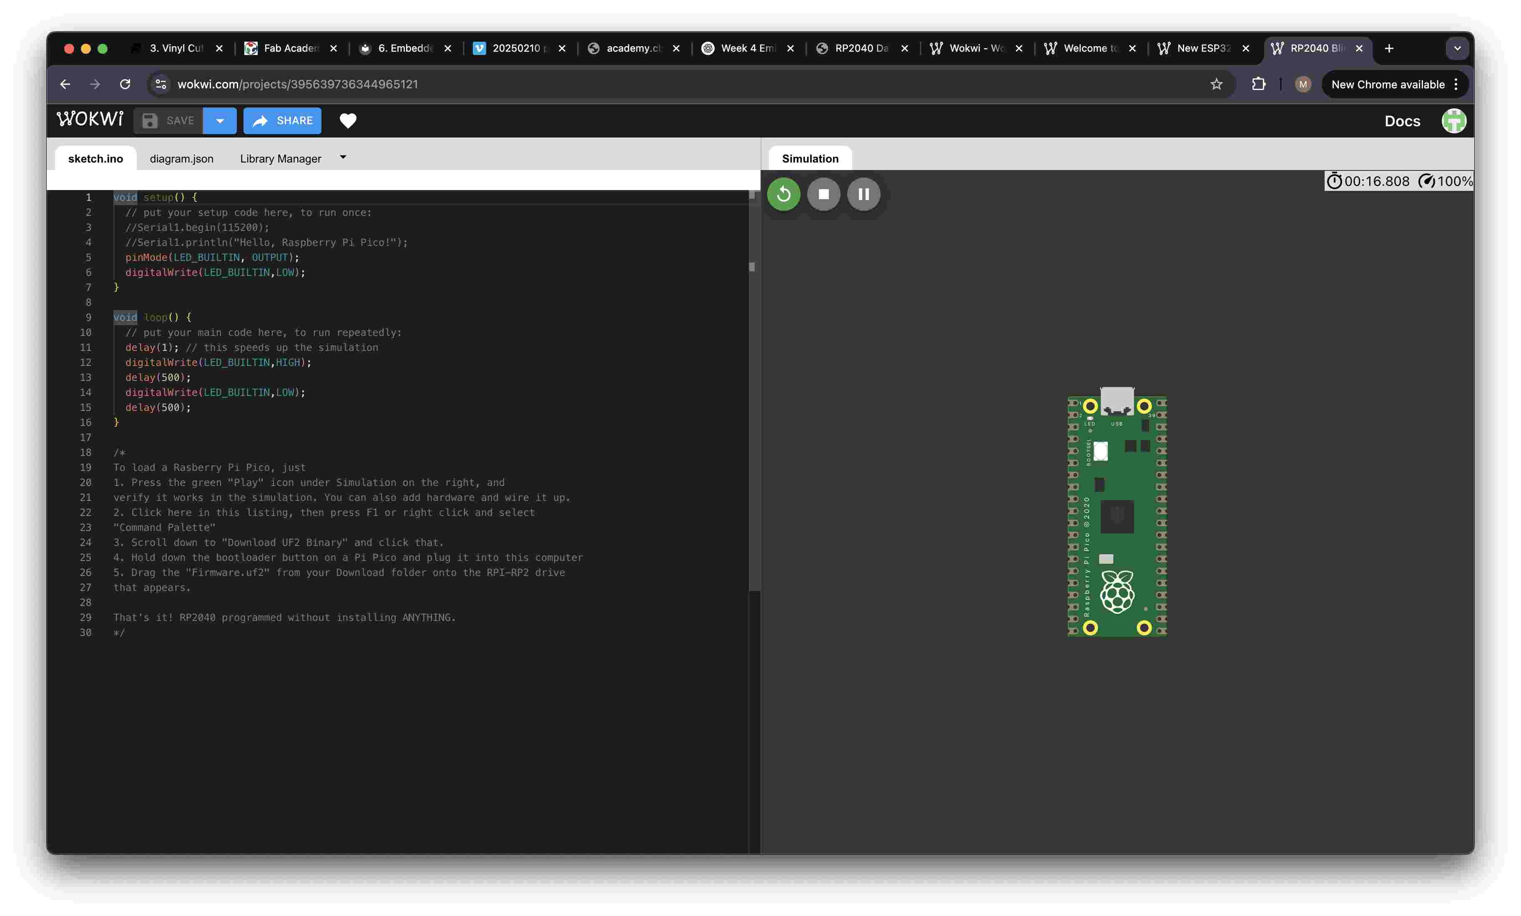Click the delay(1); code line
1521x916 pixels.
(152, 348)
